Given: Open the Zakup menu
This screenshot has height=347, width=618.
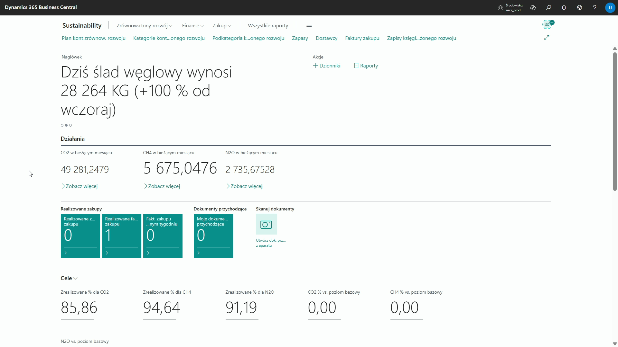Looking at the screenshot, I should click(x=221, y=26).
